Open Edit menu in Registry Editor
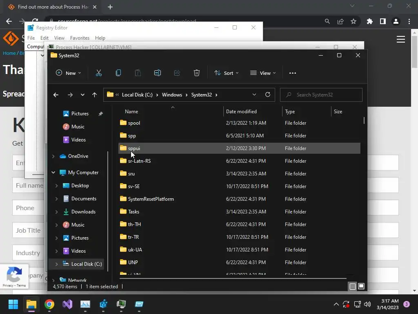Screen dimensions: 418x314 44,38
